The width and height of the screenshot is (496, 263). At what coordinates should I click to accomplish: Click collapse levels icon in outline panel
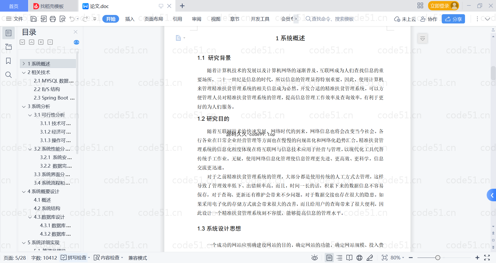tap(32, 42)
